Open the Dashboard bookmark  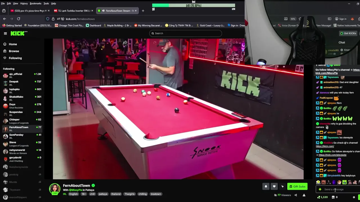pos(93,26)
